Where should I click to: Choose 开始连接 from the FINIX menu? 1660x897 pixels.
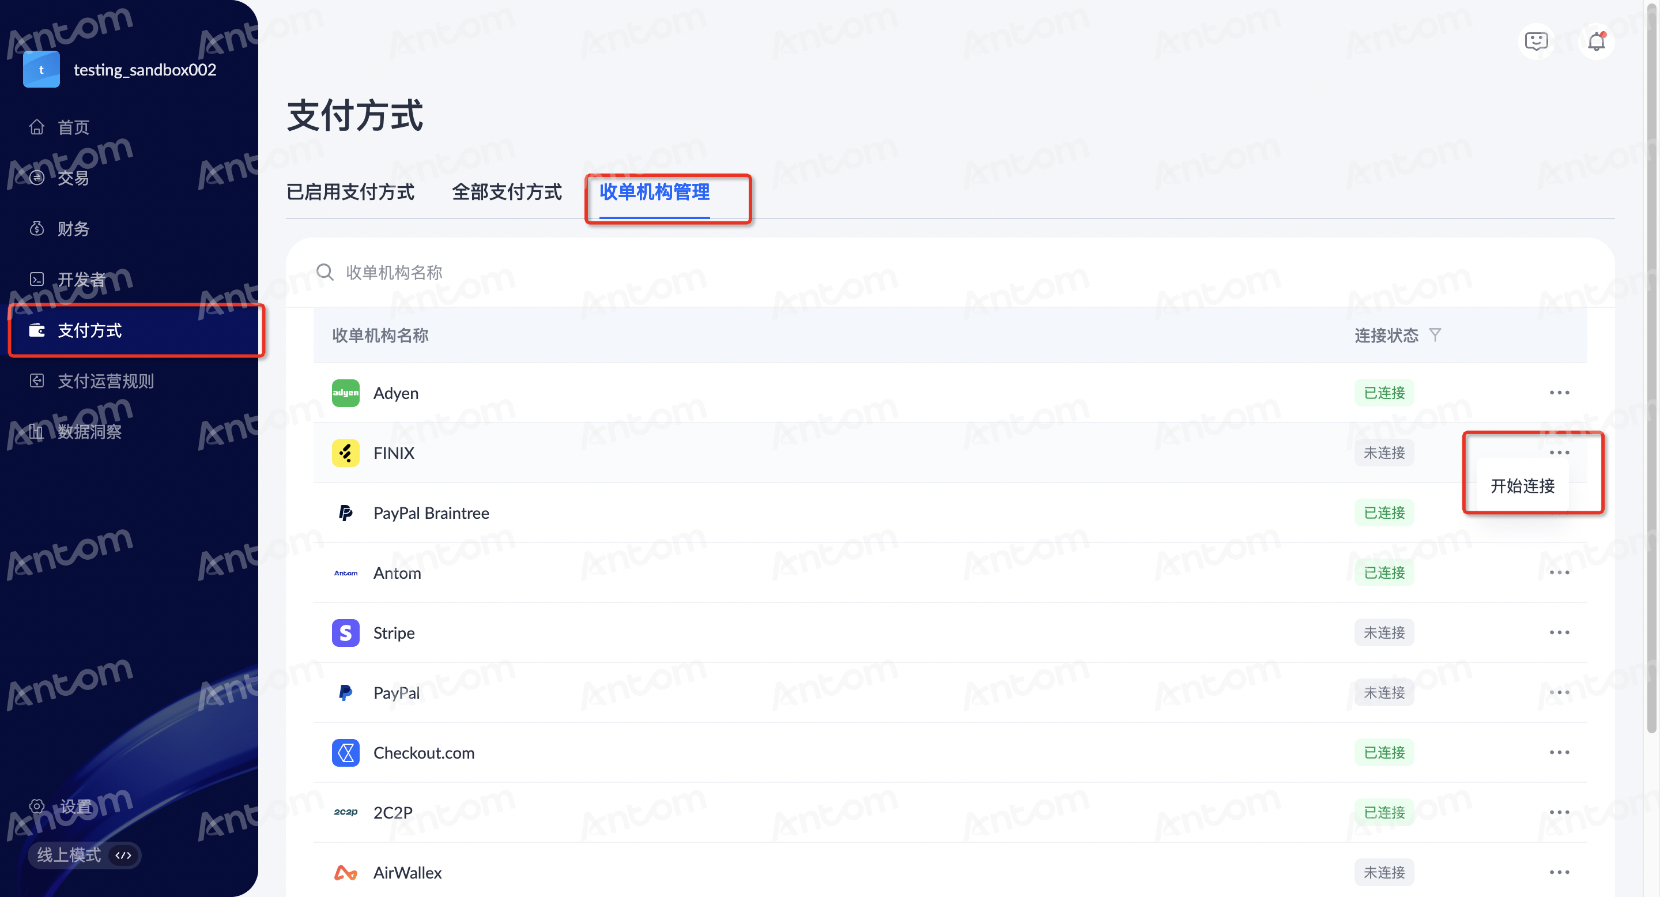tap(1523, 486)
